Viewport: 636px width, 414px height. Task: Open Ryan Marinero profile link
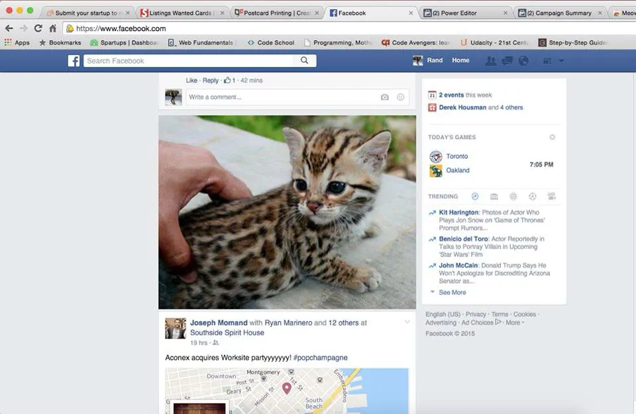pyautogui.click(x=288, y=323)
